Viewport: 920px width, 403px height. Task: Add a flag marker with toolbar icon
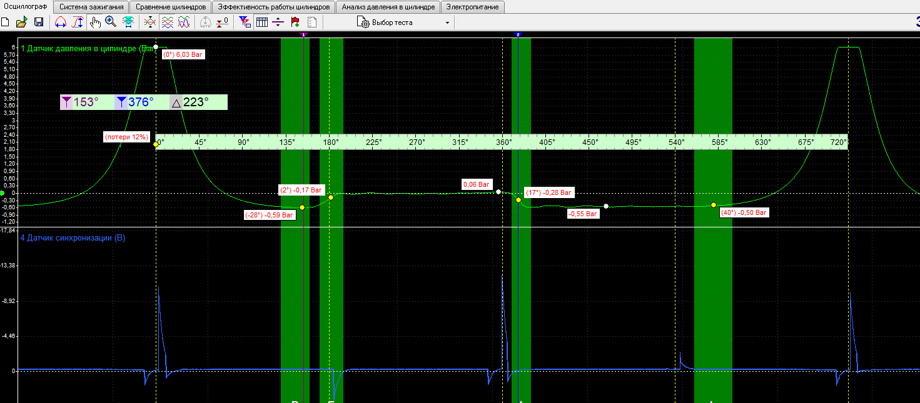click(x=295, y=22)
